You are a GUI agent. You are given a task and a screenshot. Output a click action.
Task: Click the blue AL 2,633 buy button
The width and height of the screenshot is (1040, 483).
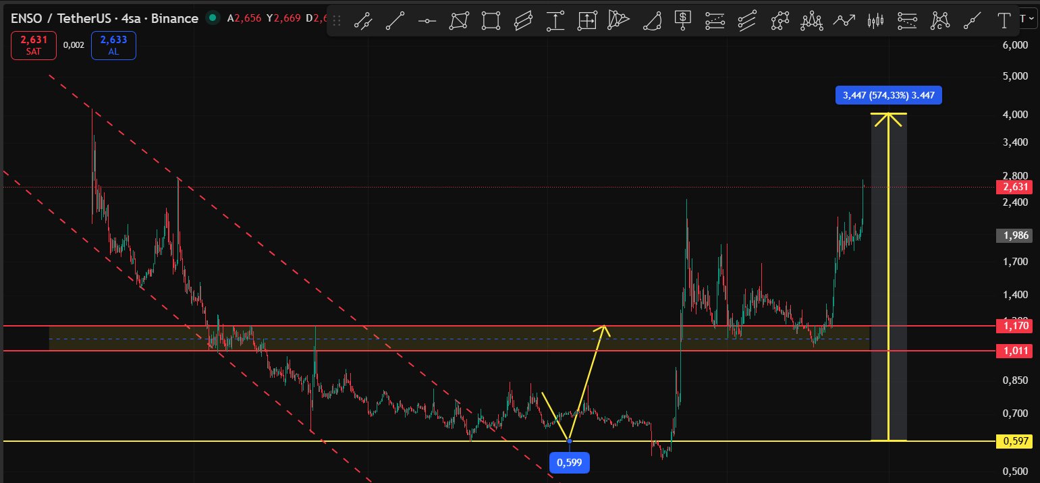(113, 45)
